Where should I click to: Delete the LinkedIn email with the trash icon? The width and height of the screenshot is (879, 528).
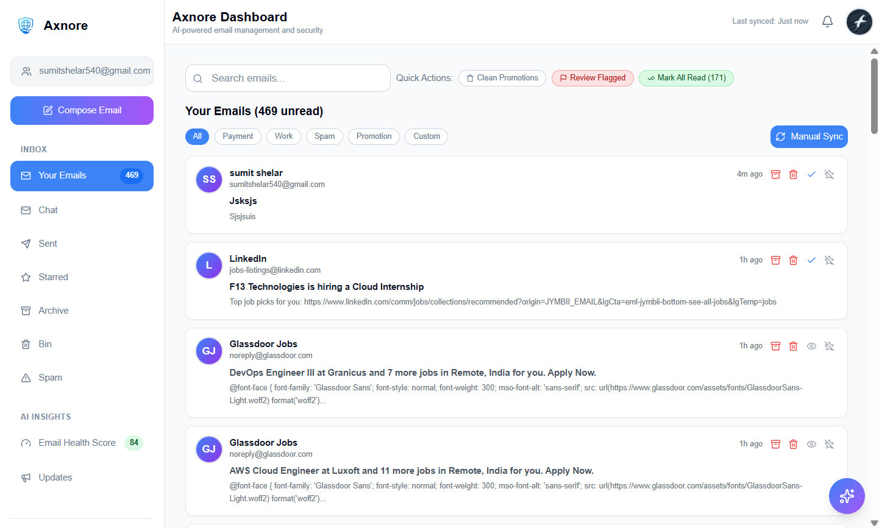pos(793,260)
